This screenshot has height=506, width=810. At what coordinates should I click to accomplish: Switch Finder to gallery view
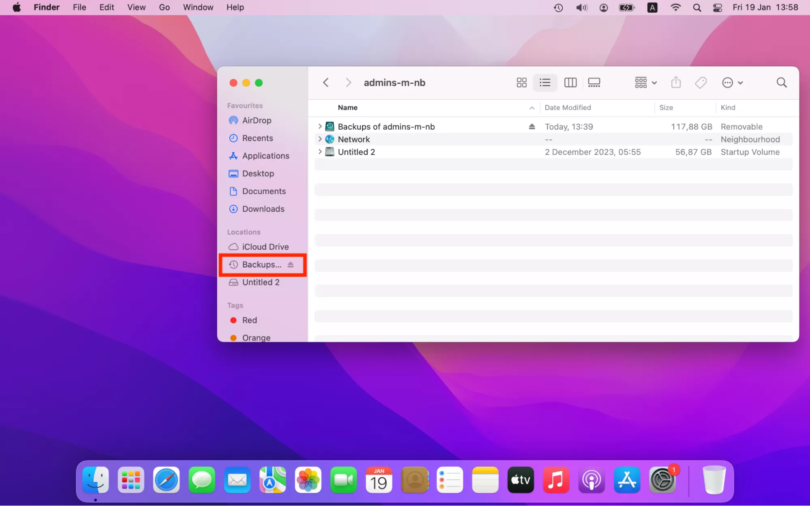594,83
